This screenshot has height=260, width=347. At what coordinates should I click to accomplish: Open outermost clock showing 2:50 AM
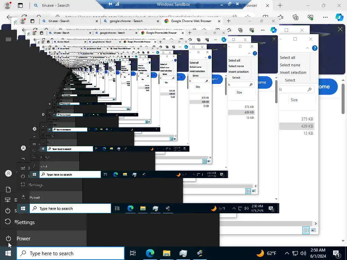point(318,253)
